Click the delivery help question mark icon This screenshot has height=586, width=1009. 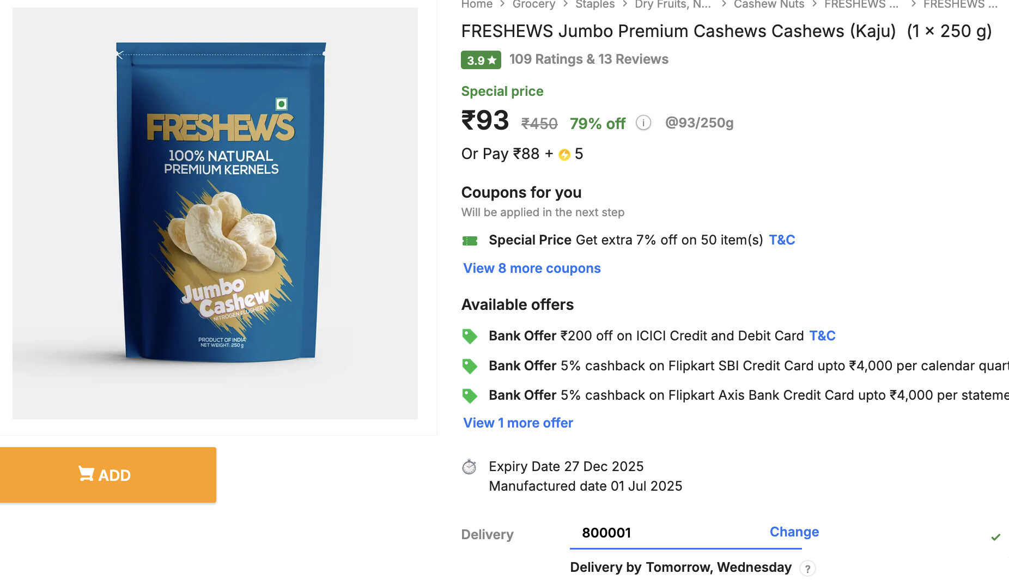(807, 569)
